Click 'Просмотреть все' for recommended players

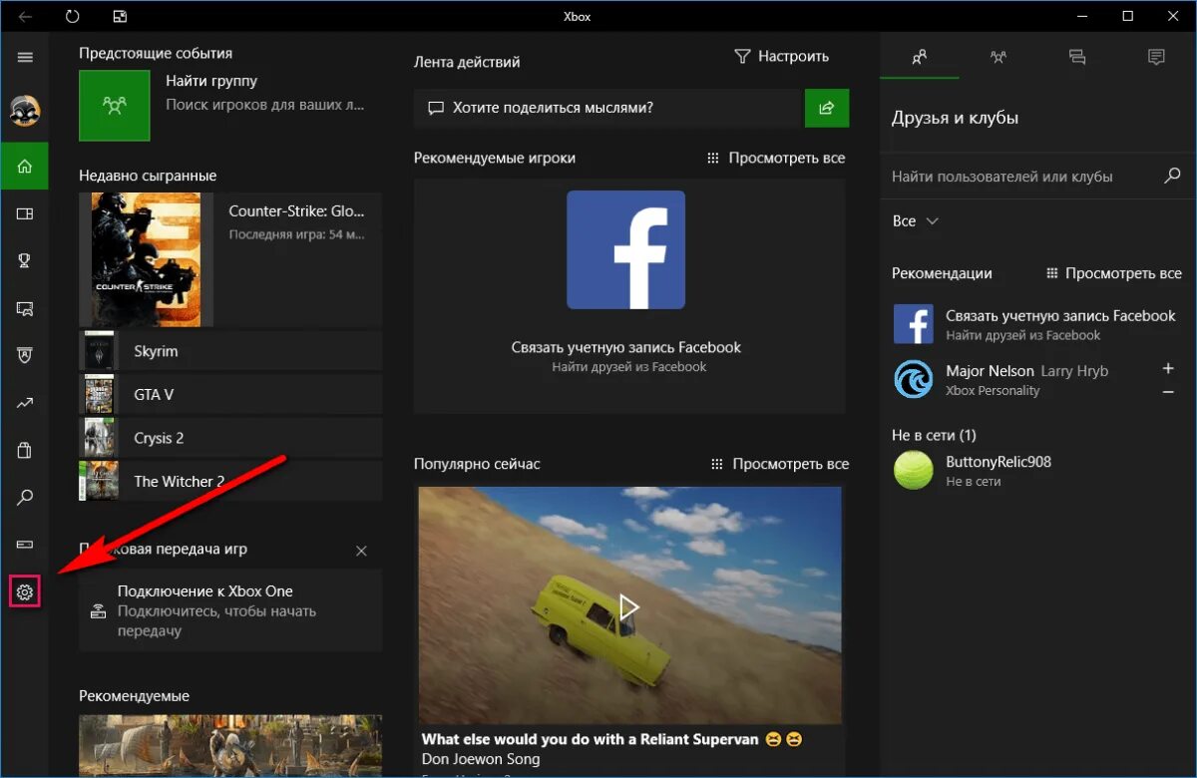point(776,158)
